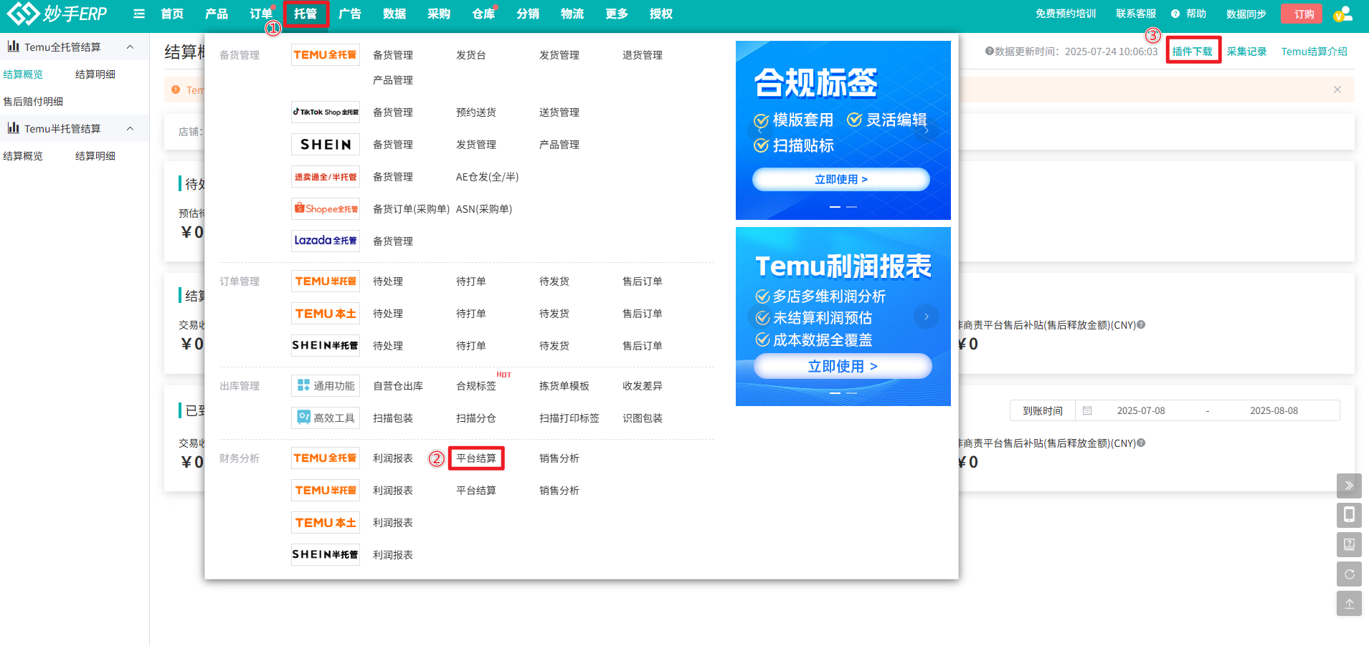
Task: Toggle the hamburger menu icon in top bar
Action: click(x=139, y=14)
